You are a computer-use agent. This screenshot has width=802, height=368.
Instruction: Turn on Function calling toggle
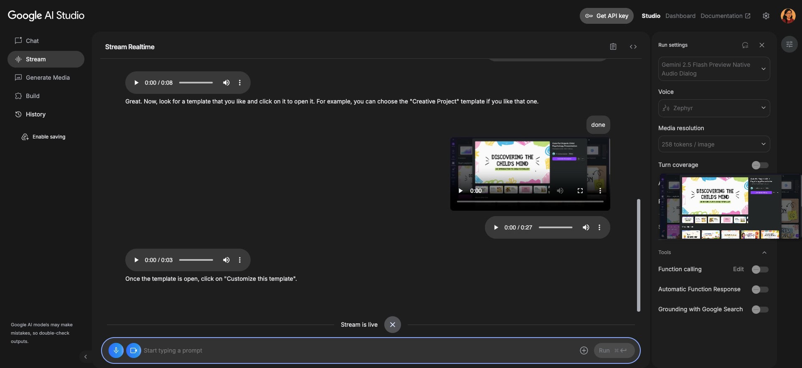click(760, 270)
